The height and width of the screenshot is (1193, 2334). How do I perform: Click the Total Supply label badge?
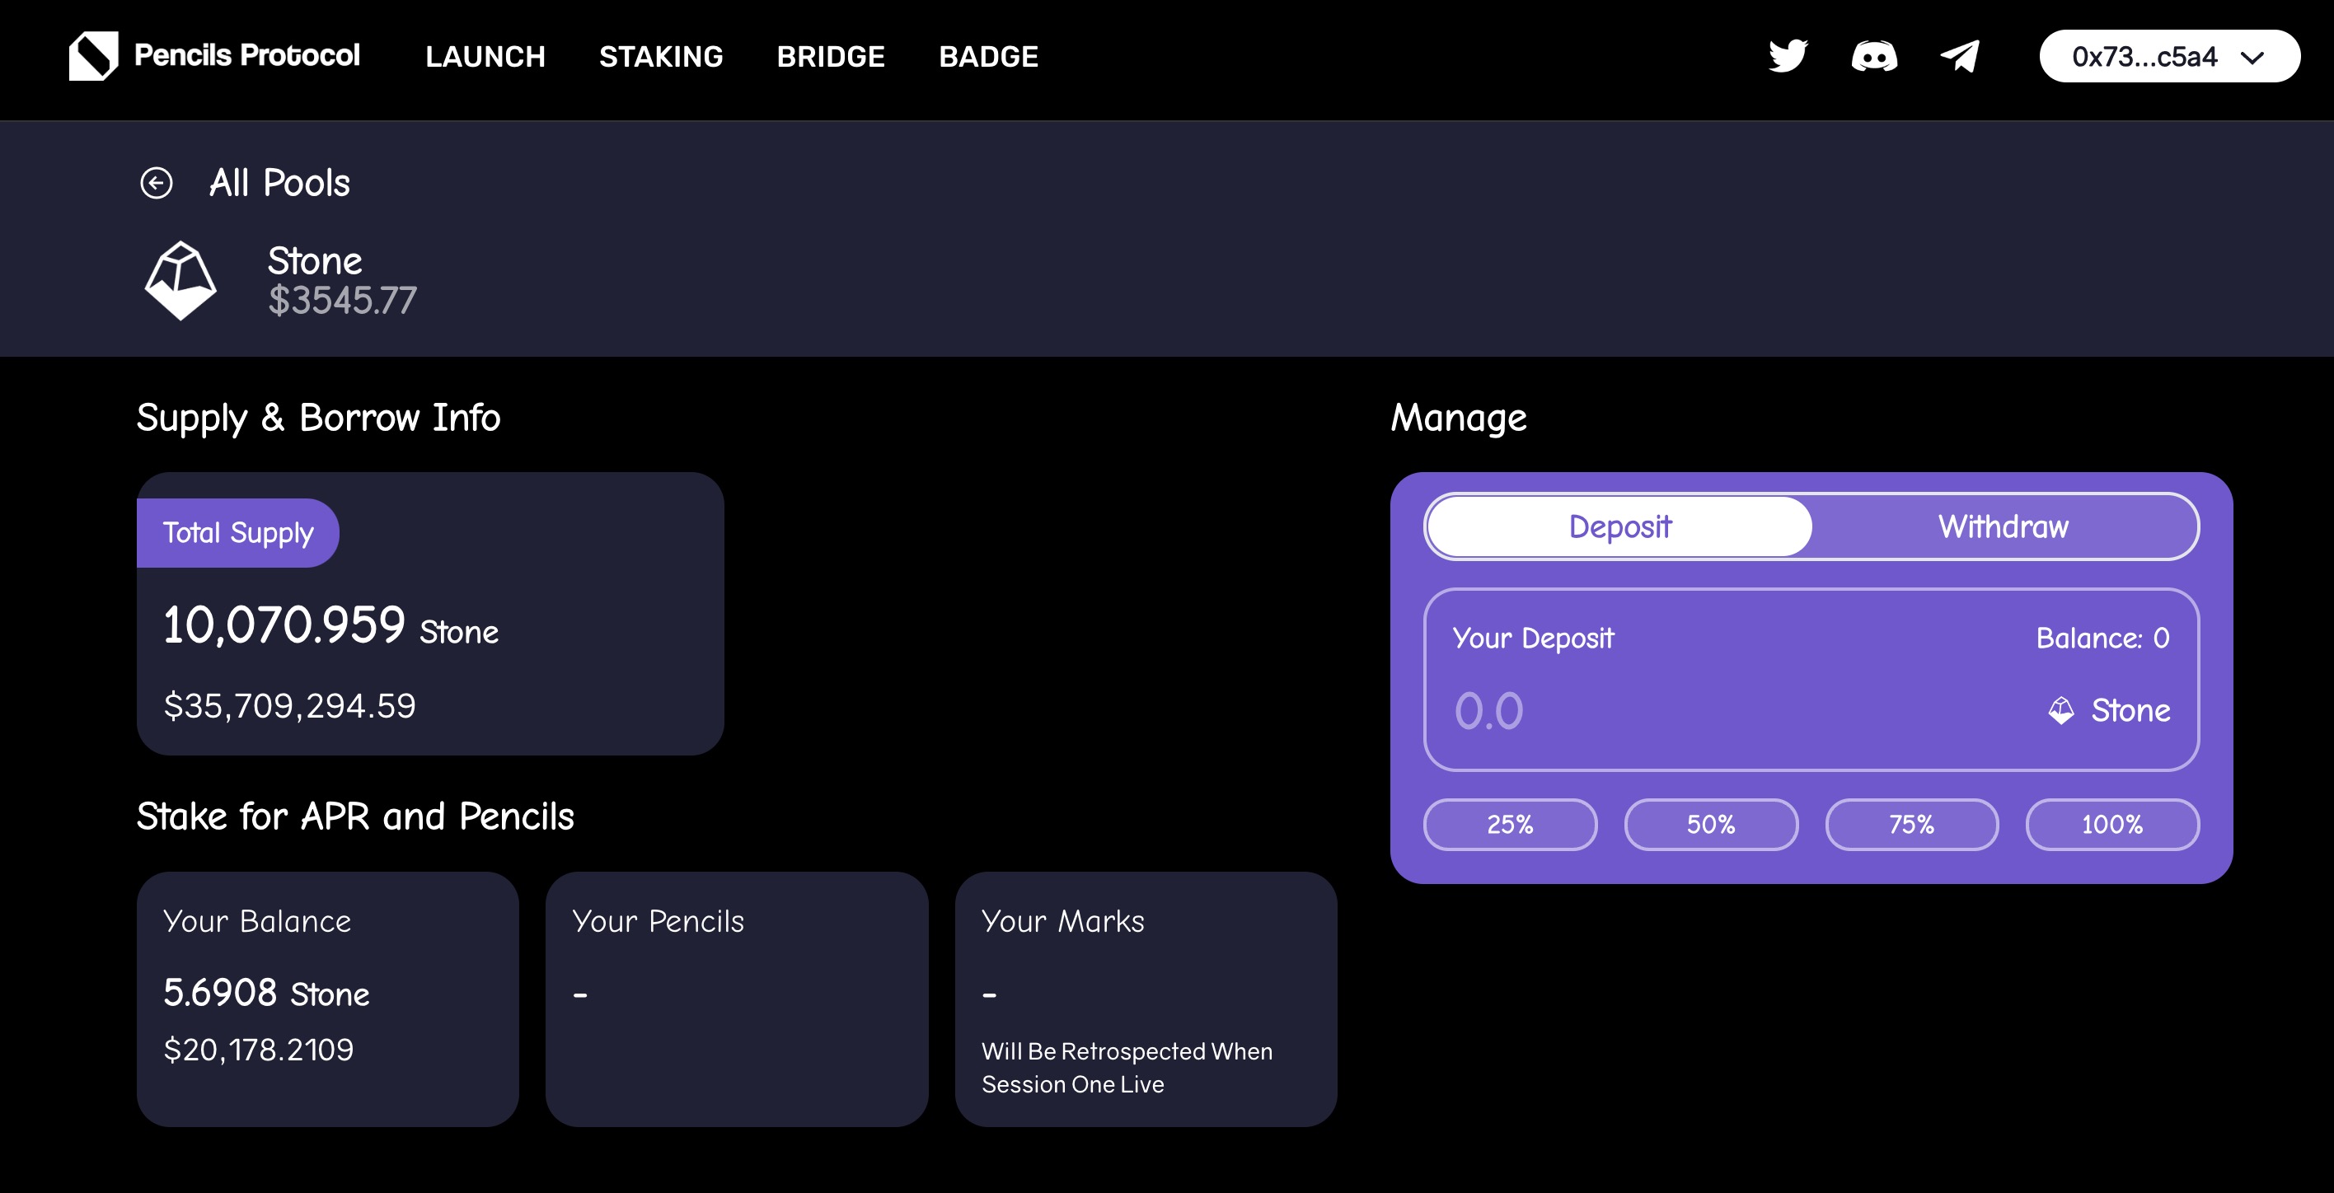pos(237,532)
